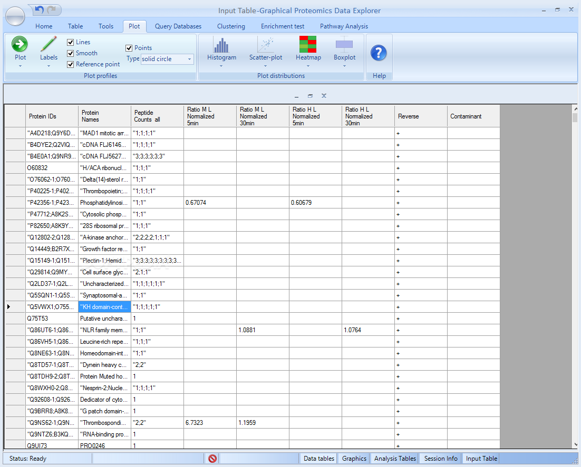Select the "Plectin-1;Hemid..." protein name cell

[x=104, y=261]
